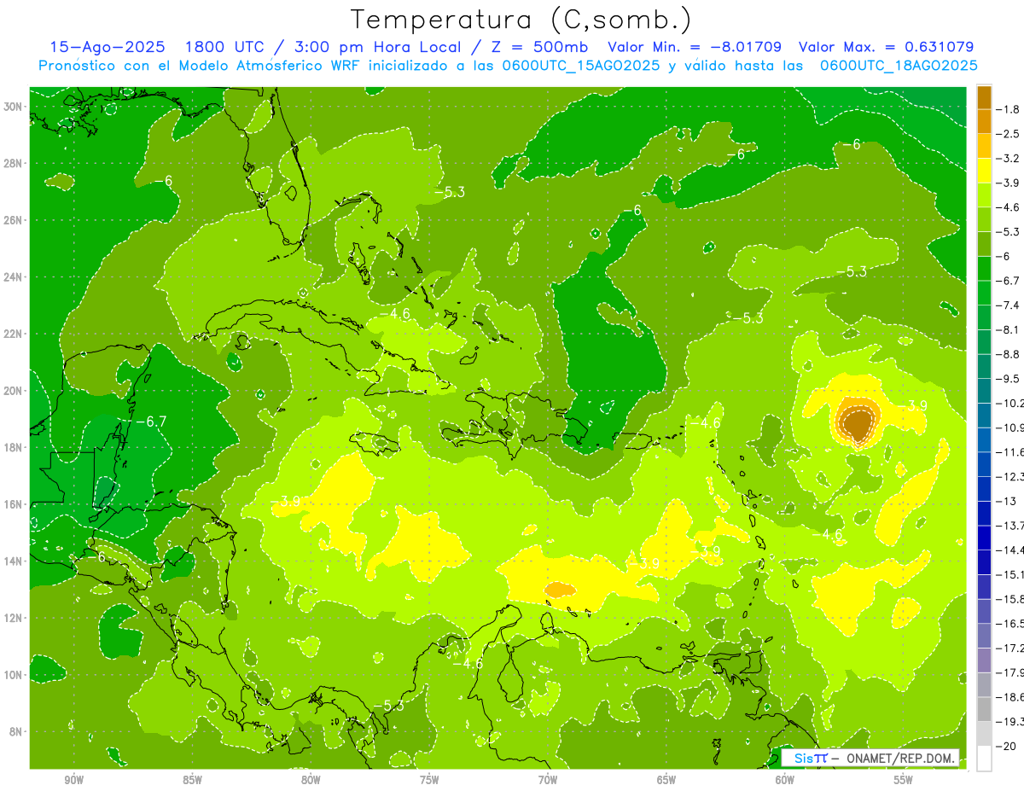Click the "-9.5" colorbar label
This screenshot has width=1024, height=791.
(1008, 379)
